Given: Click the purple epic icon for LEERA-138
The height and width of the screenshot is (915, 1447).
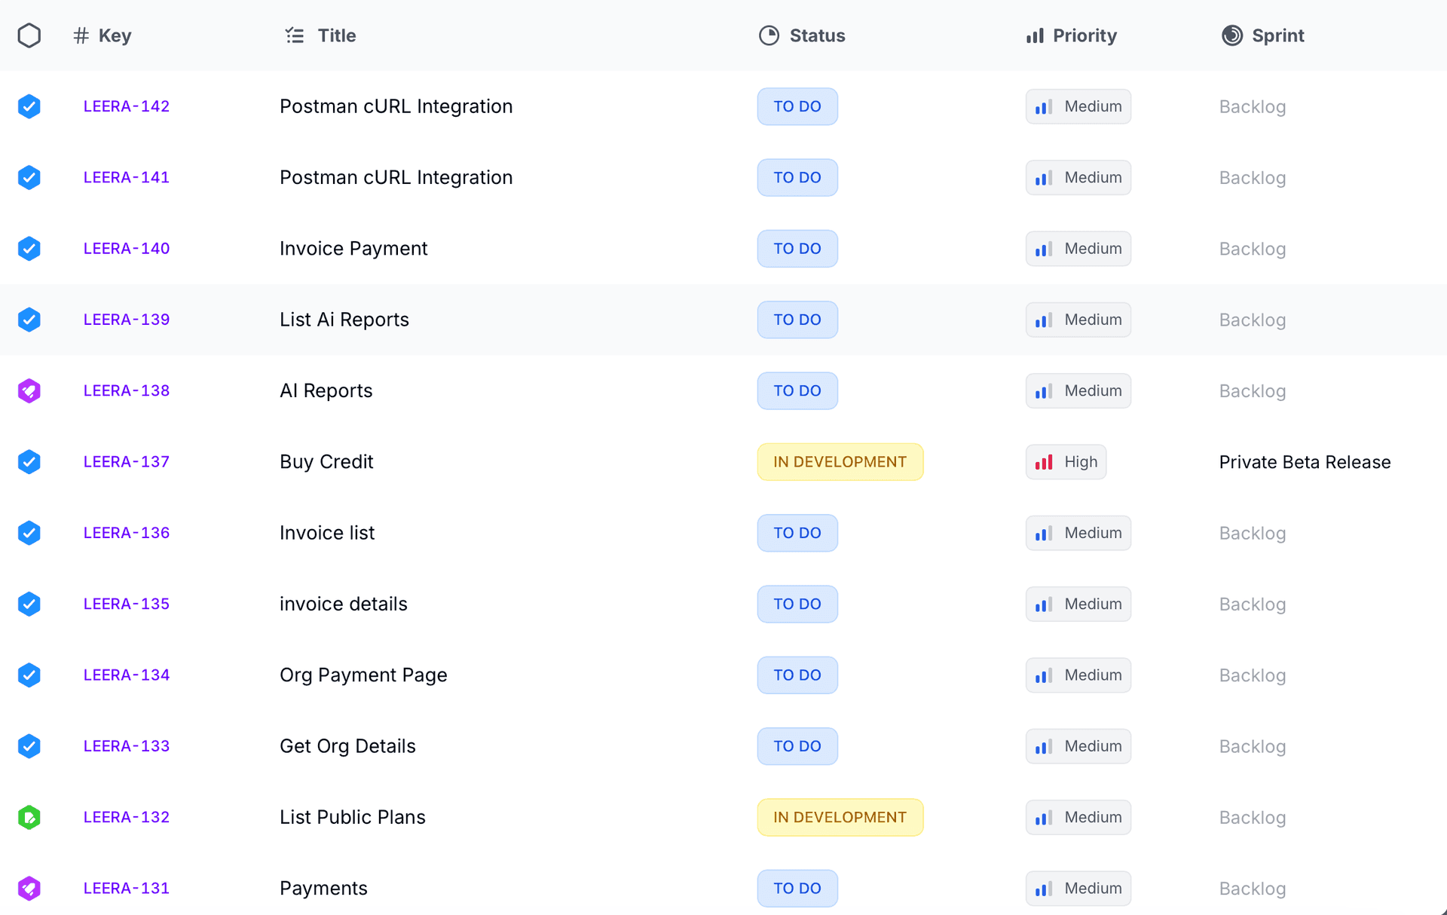Looking at the screenshot, I should [29, 390].
